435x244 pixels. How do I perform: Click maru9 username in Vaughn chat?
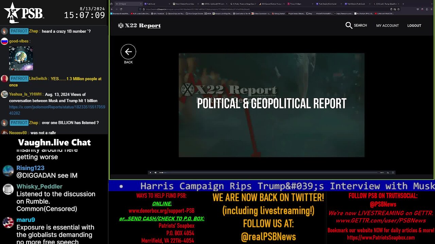tap(26, 220)
